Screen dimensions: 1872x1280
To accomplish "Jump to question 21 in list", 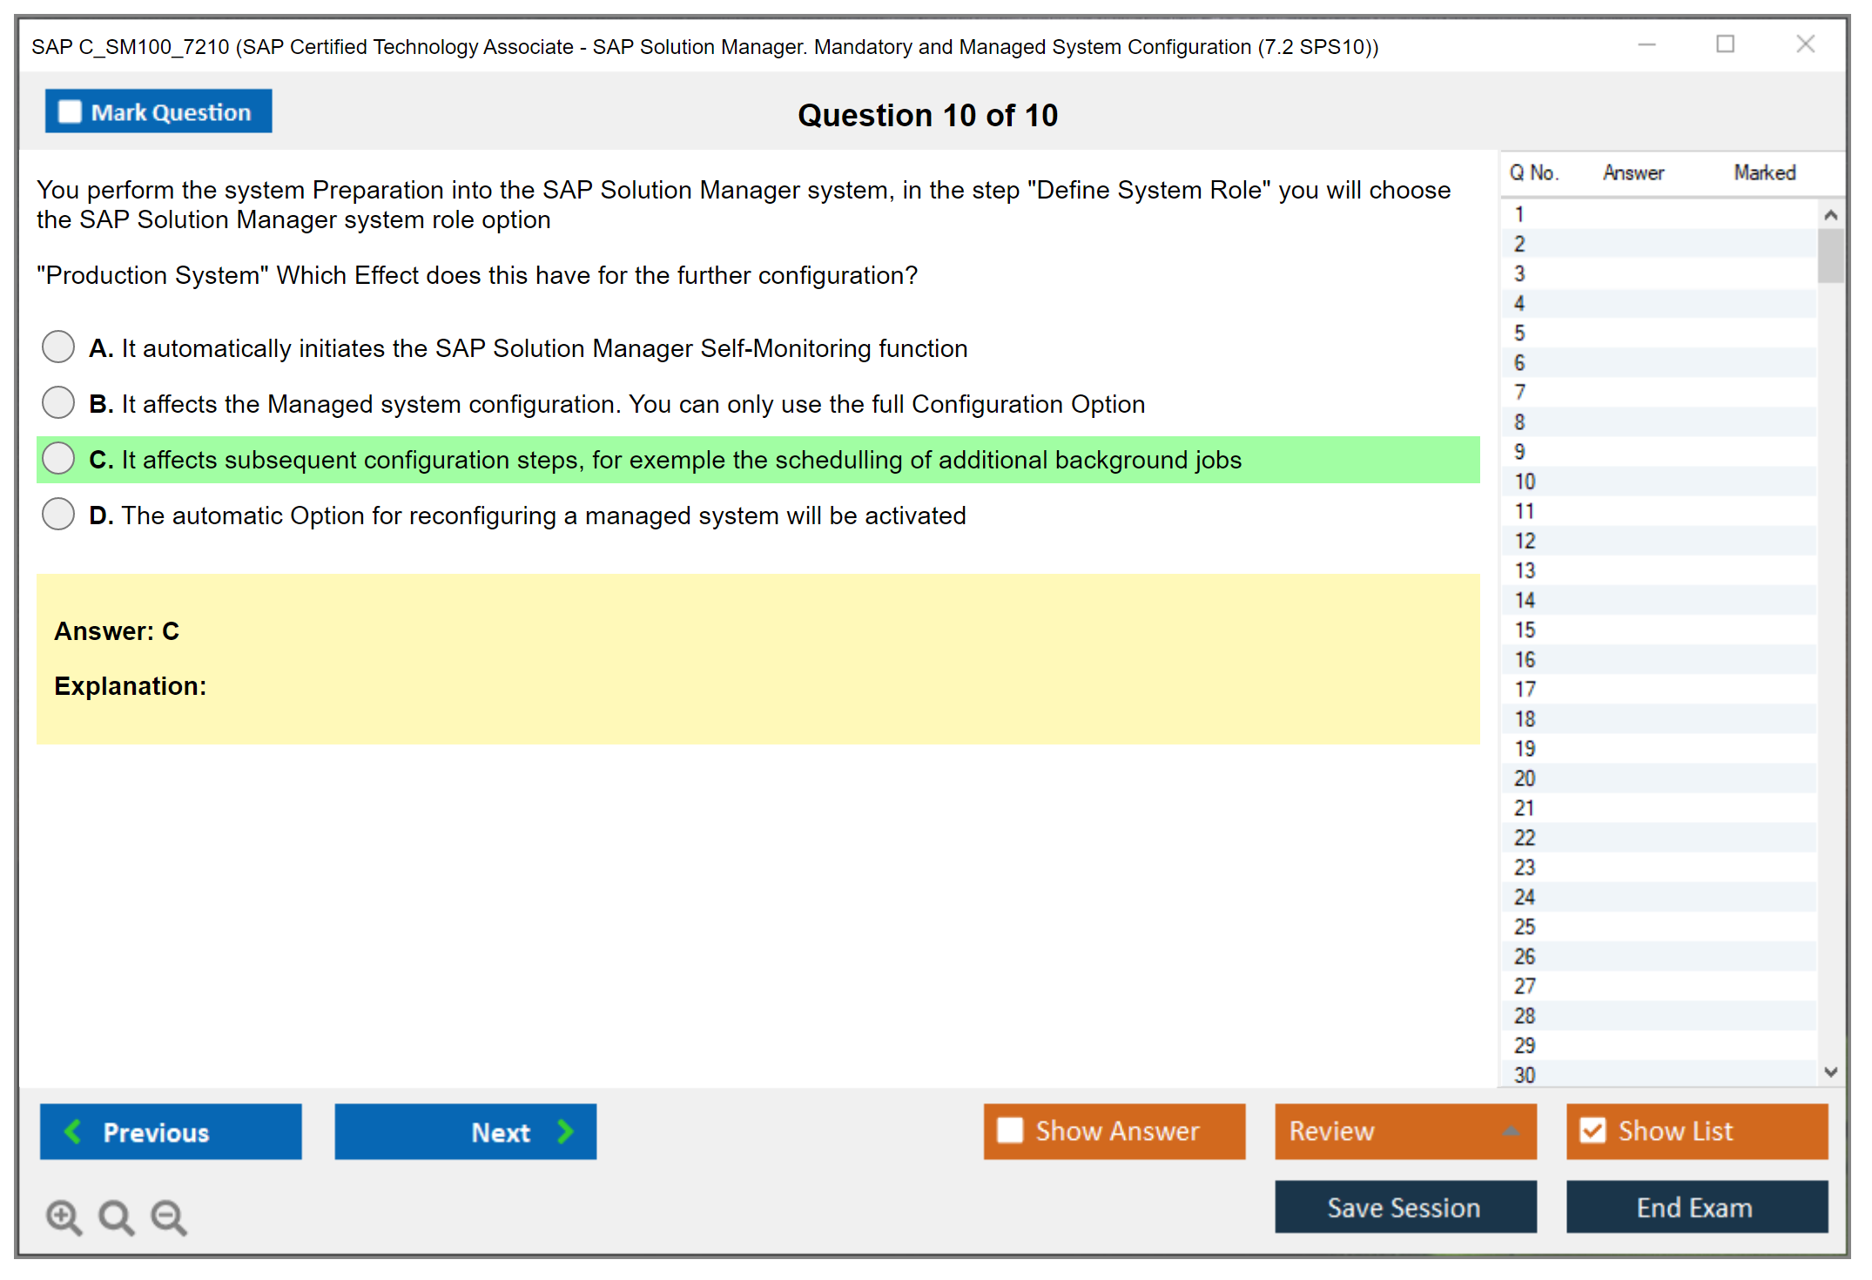I will pyautogui.click(x=1525, y=808).
